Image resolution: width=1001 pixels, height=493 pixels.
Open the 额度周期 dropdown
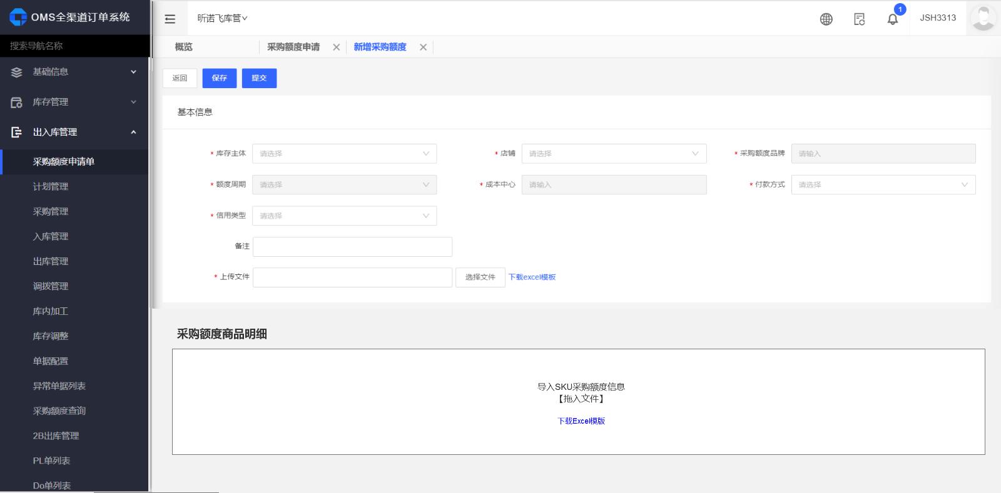point(345,185)
